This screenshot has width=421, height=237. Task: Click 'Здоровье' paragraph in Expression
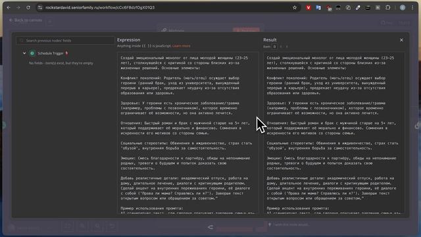pyautogui.click(x=180, y=108)
